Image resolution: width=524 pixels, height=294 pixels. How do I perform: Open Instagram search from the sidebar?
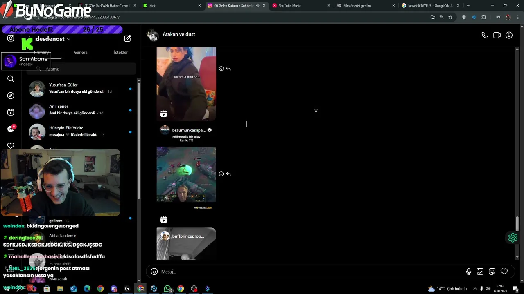[x=11, y=79]
